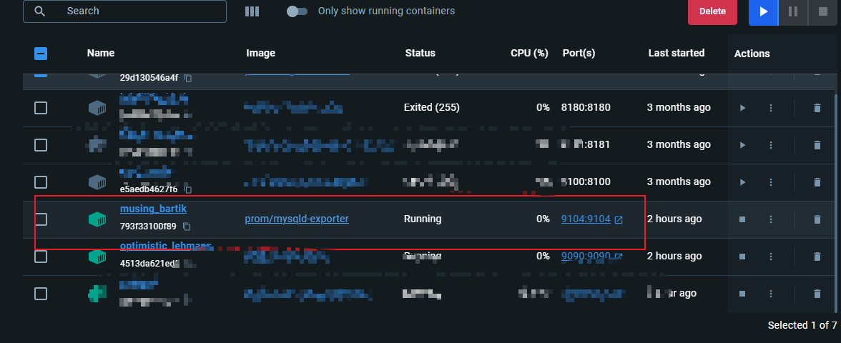841x343 pixels.
Task: Click the Running status of musing_bartik
Action: point(423,219)
